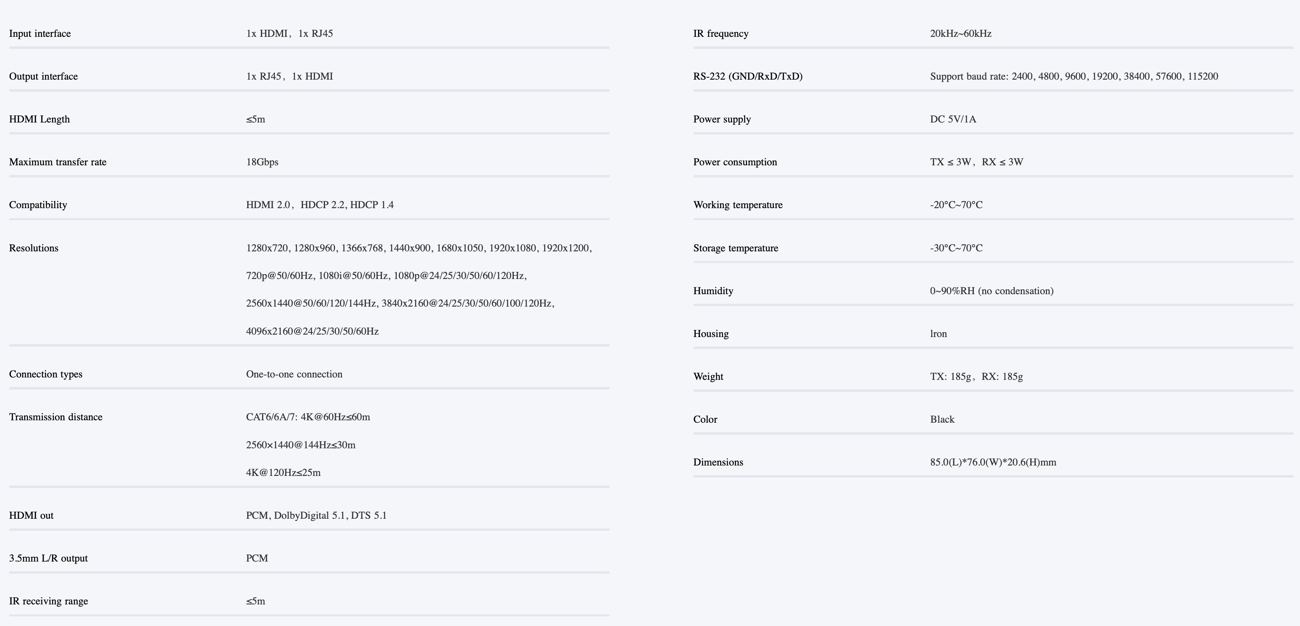
Task: Click the IR receiving range label
Action: [48, 601]
